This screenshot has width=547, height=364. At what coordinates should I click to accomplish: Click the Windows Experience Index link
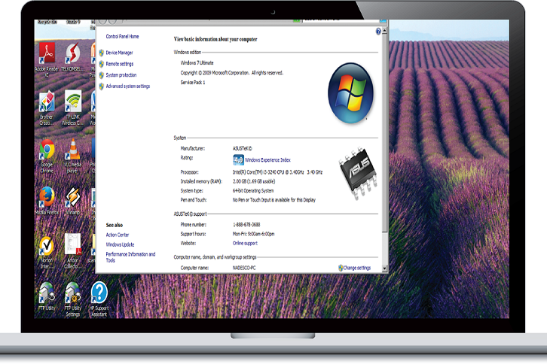tap(270, 159)
